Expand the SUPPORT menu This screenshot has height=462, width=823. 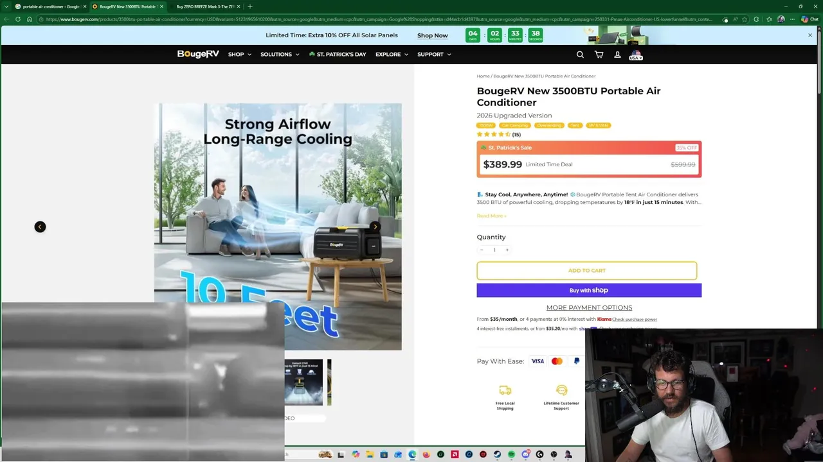tap(434, 55)
